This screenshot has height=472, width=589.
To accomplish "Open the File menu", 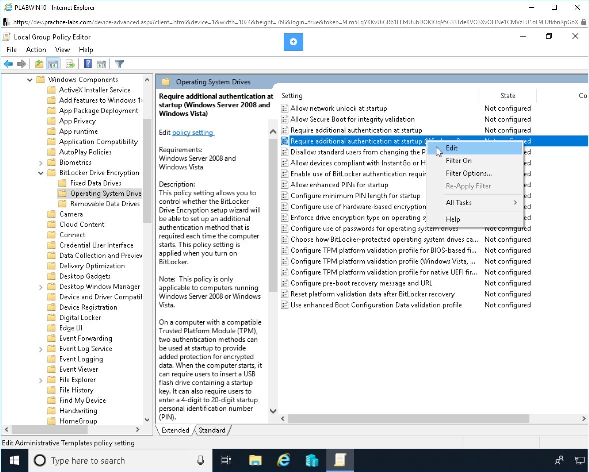I will click(11, 50).
